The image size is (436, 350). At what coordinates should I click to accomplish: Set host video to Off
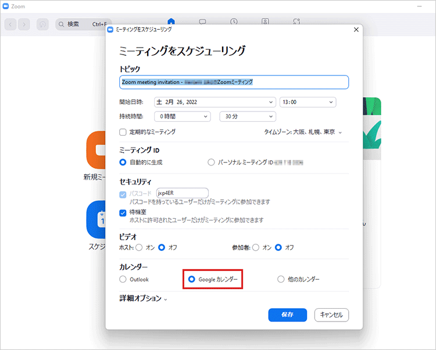[x=162, y=247]
